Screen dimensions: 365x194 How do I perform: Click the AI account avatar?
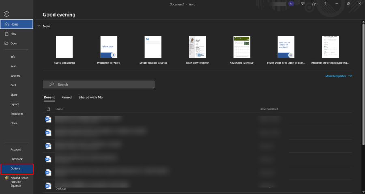[x=291, y=4]
